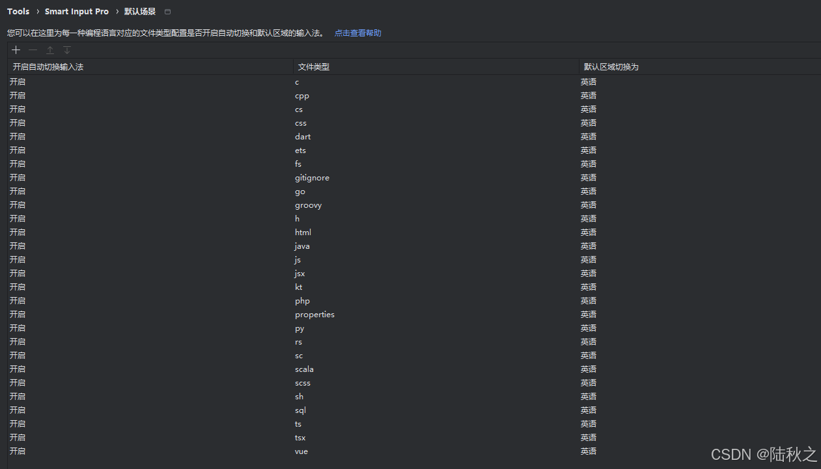The height and width of the screenshot is (469, 821).
Task: Click 开启 in the html row
Action: (18, 233)
